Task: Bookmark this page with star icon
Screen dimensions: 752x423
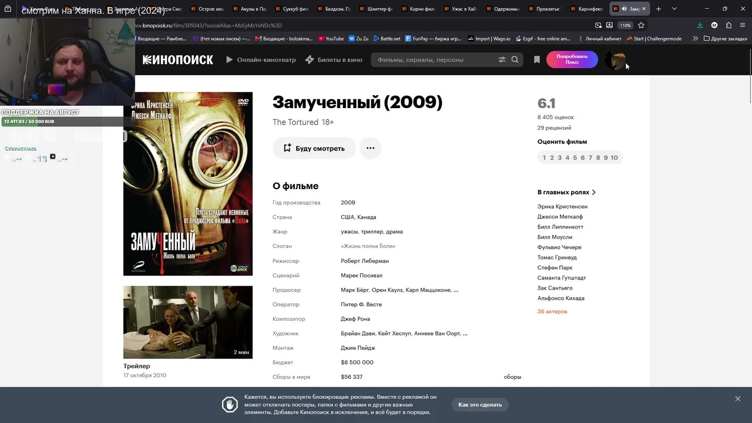Action: coord(641,25)
